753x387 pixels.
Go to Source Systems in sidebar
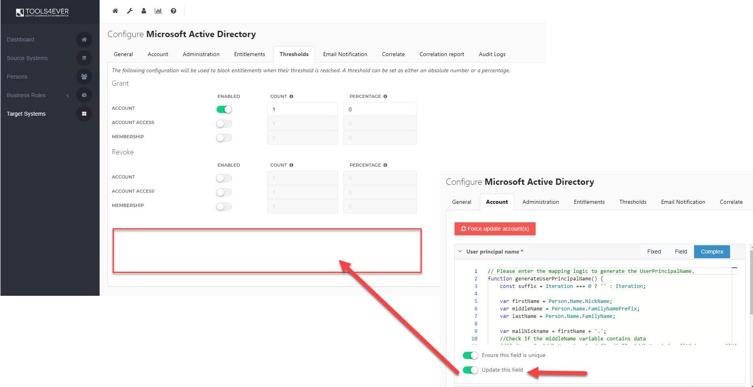[27, 58]
